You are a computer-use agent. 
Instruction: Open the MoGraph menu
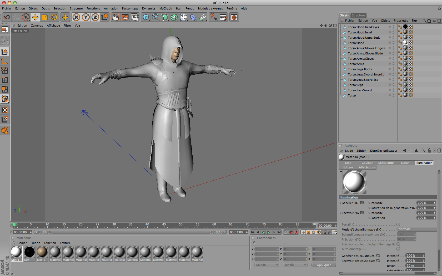pos(165,8)
